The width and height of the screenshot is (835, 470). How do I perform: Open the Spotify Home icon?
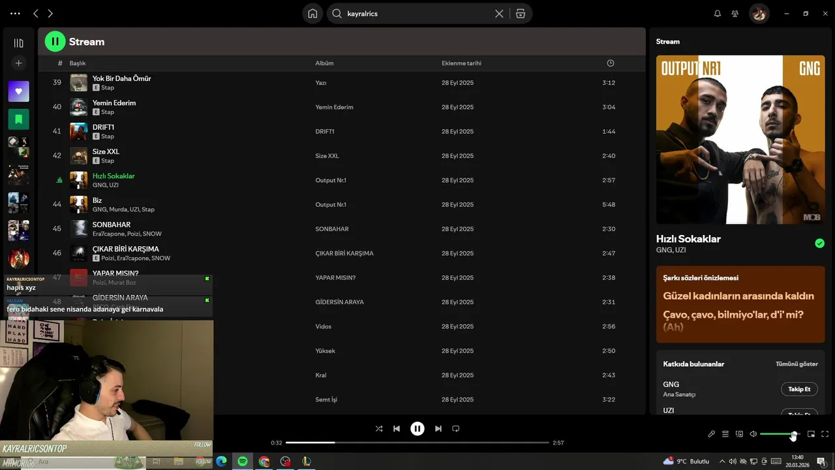[x=312, y=13]
